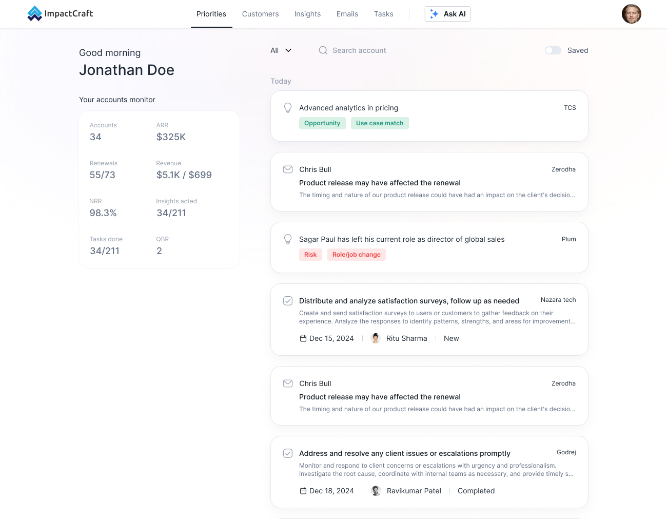Click the Risk tag
This screenshot has width=667, height=519.
click(x=310, y=255)
